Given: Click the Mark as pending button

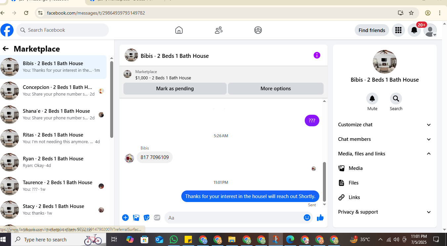Looking at the screenshot, I should tap(175, 89).
